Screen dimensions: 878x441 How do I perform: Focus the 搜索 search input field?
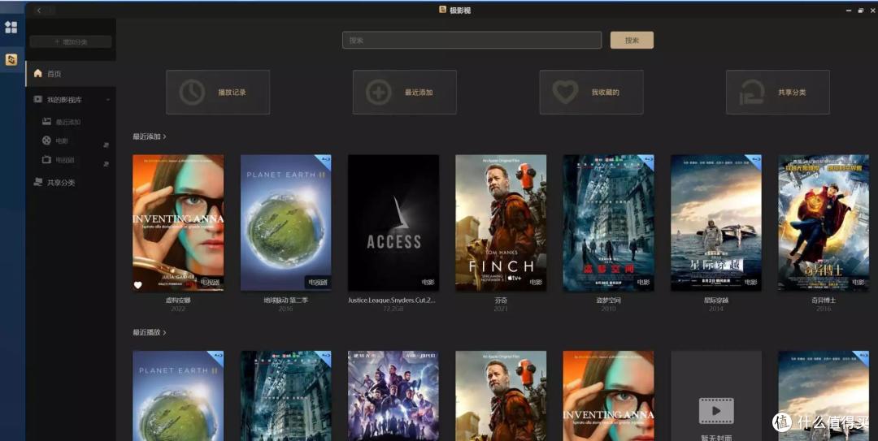point(472,41)
